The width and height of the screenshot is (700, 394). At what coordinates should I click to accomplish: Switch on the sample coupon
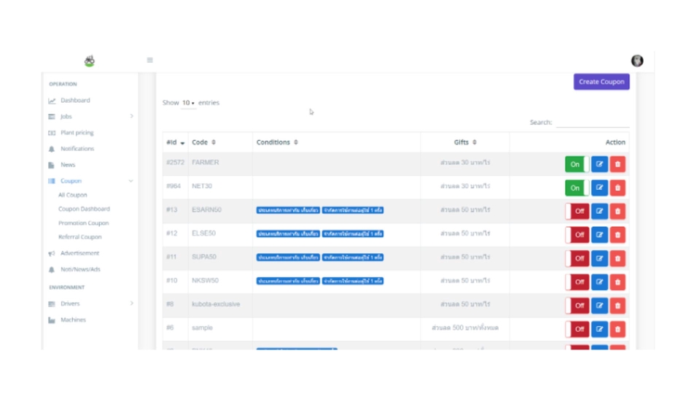click(x=577, y=329)
